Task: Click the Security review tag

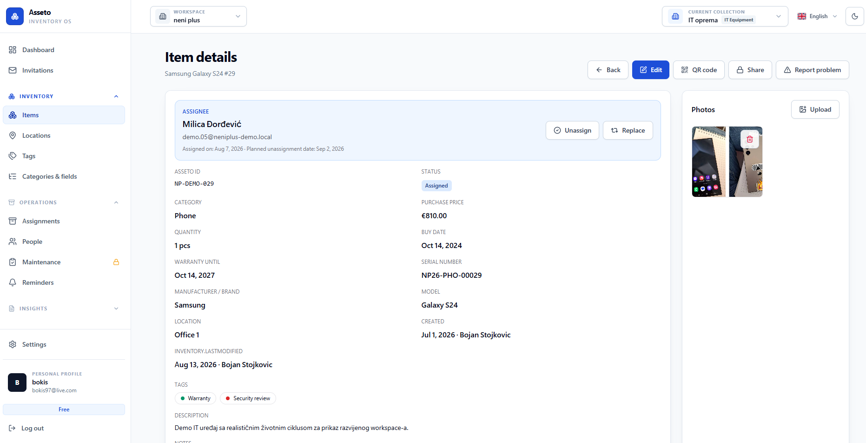Action: [248, 398]
